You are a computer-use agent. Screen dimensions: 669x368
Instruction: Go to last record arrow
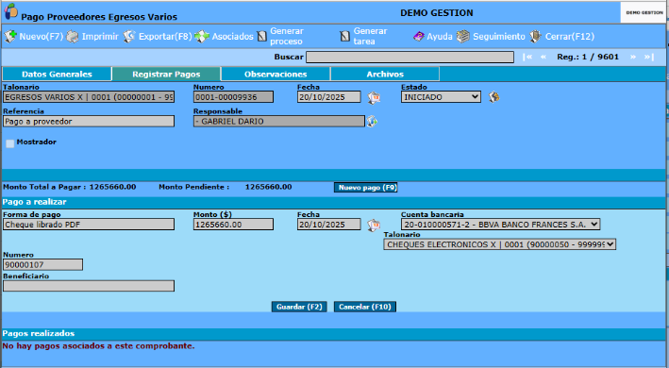pos(649,57)
